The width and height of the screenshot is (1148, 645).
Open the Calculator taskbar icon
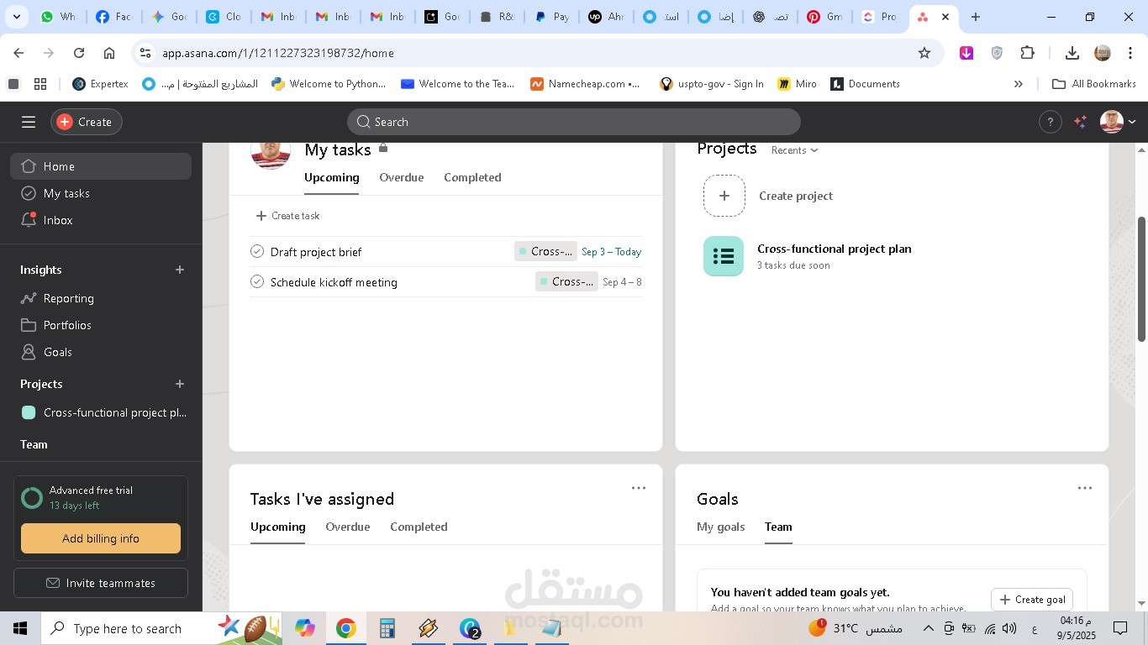pos(387,628)
